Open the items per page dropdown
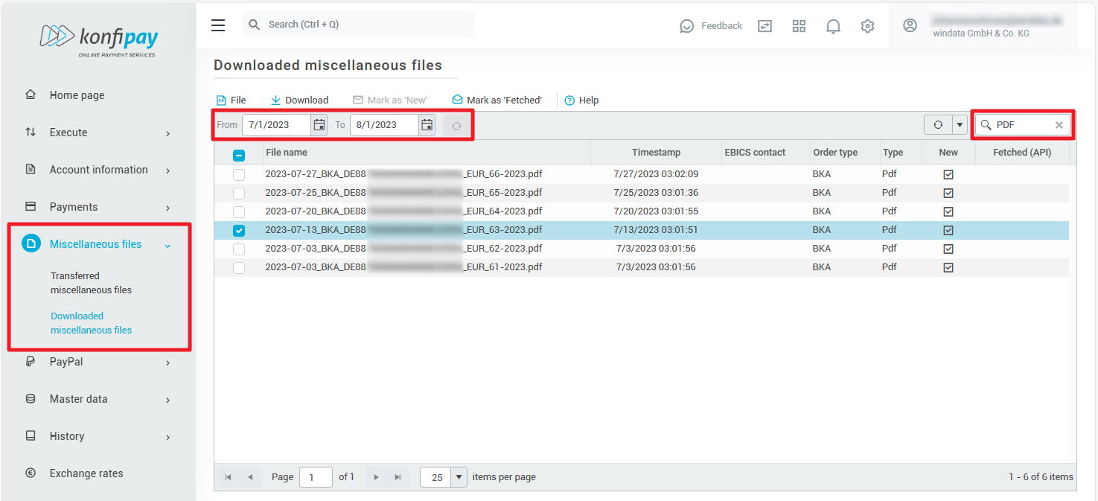The image size is (1098, 501). [459, 477]
